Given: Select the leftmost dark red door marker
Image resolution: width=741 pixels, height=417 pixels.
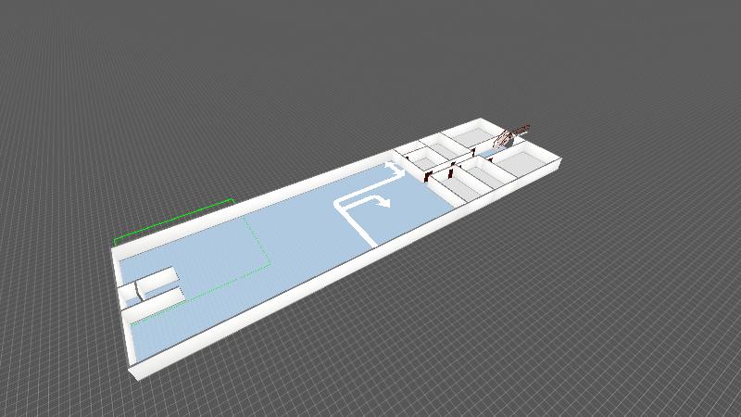Looking at the screenshot, I should (426, 176).
